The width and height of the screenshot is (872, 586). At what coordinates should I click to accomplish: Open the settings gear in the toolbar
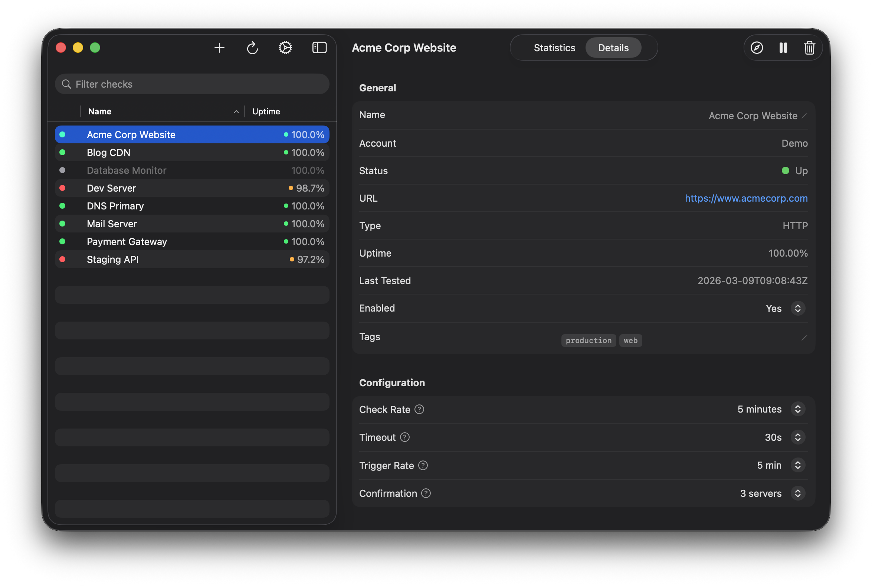[x=285, y=48]
